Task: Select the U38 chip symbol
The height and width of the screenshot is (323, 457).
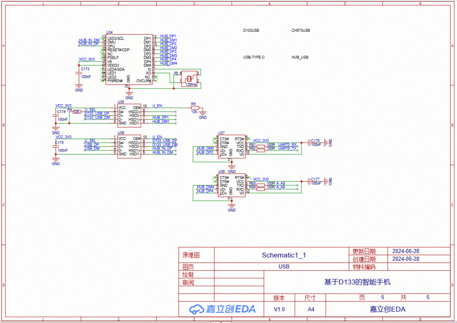Action: click(x=232, y=184)
